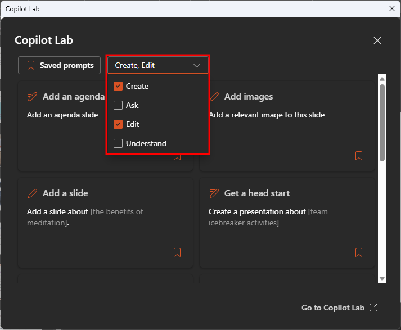Screen dimensions: 401x330
Task: Click the Understand option label
Action: (x=146, y=143)
